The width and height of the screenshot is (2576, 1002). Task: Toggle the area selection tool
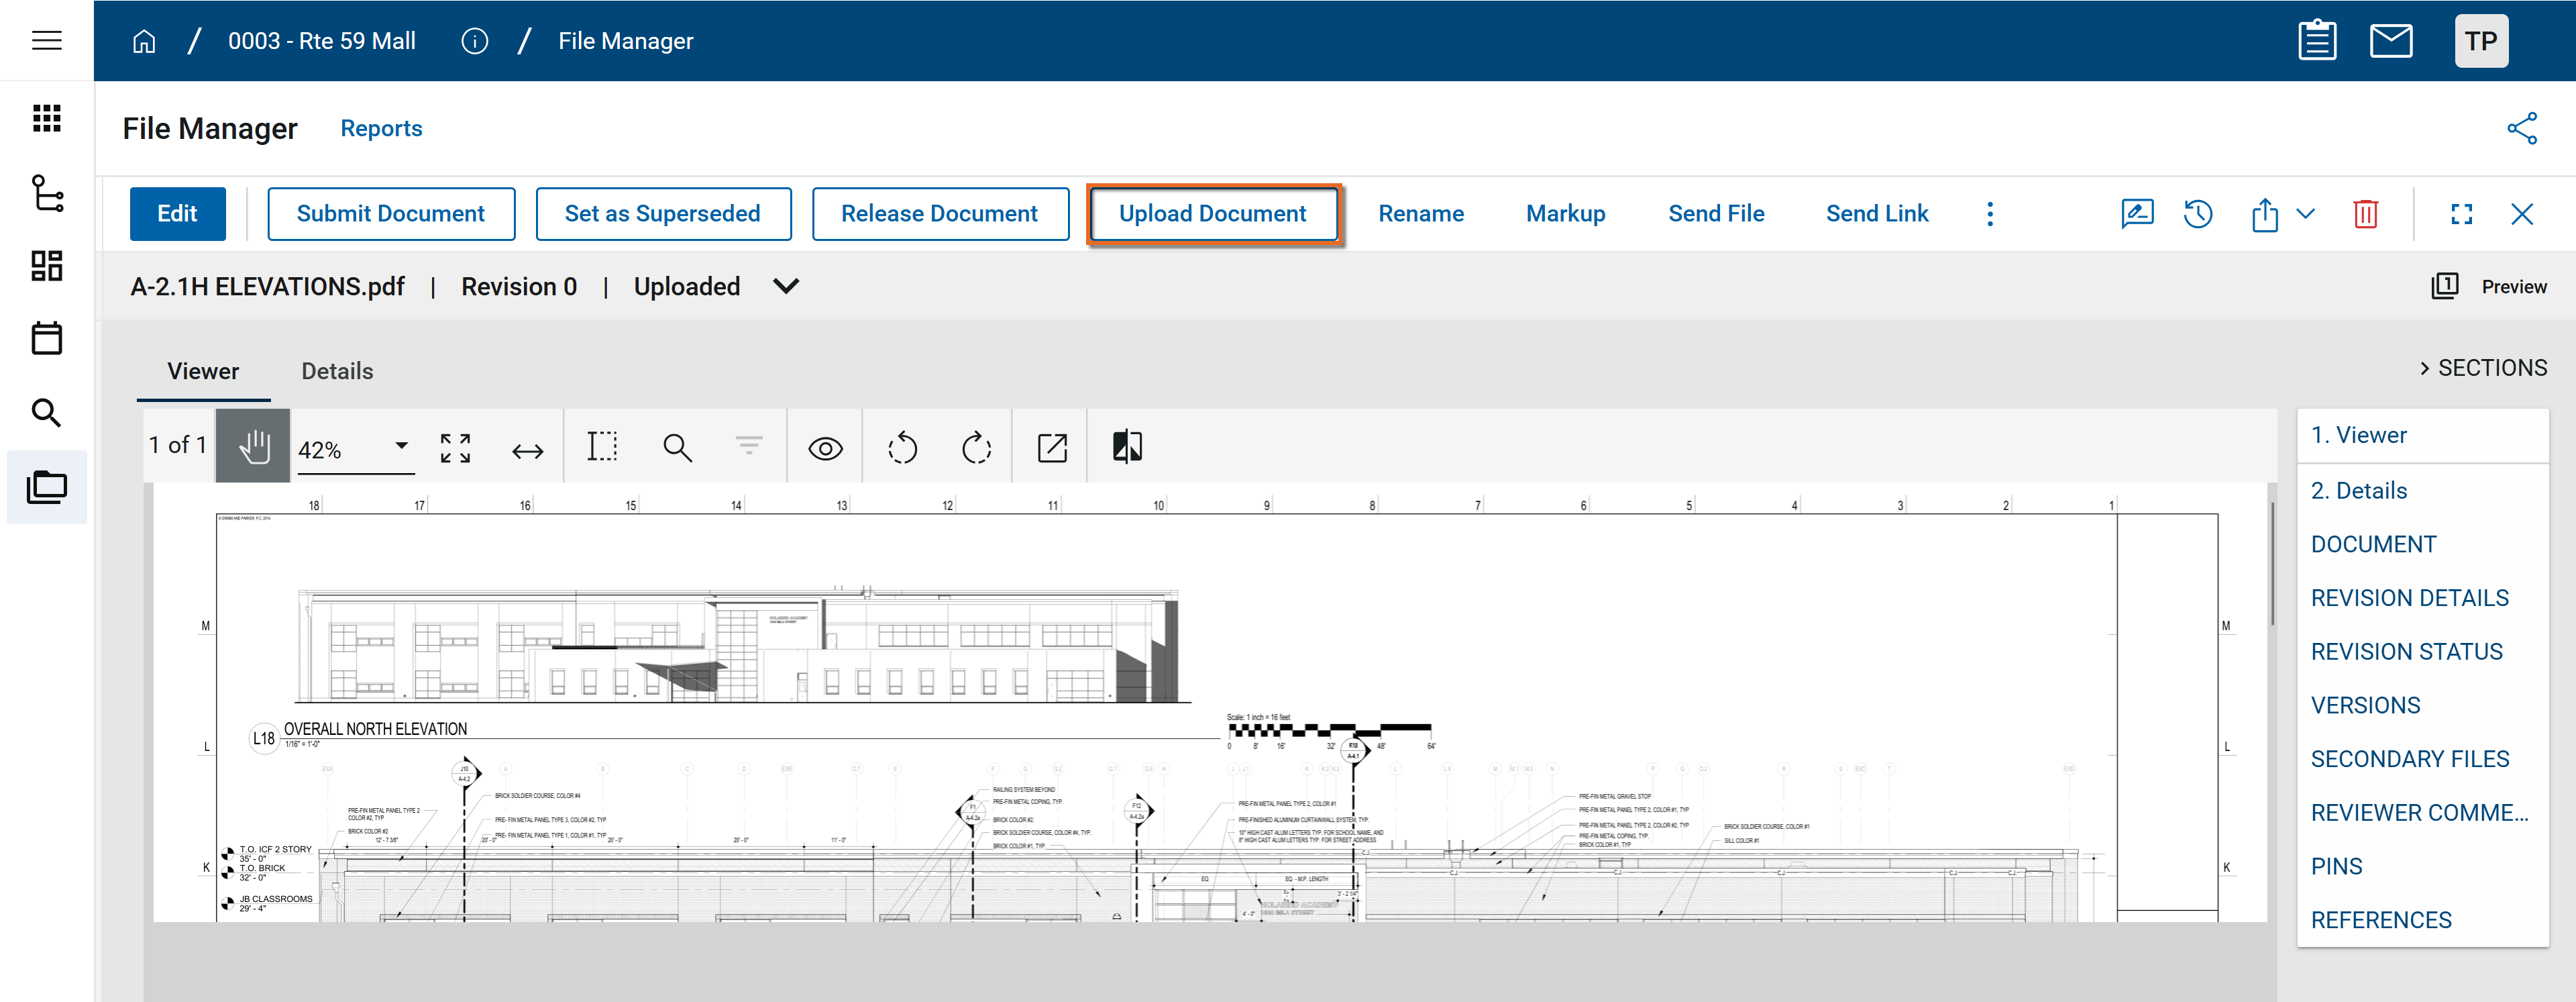(x=602, y=446)
